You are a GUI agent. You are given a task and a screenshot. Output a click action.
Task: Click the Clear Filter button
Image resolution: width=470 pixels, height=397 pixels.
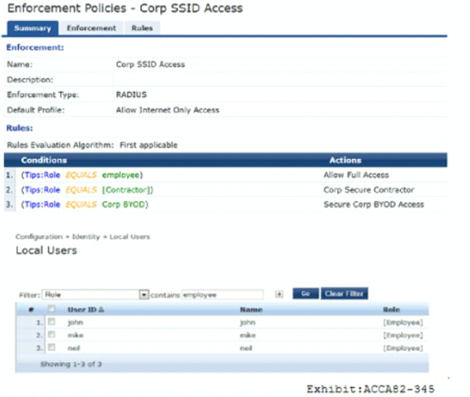point(344,293)
